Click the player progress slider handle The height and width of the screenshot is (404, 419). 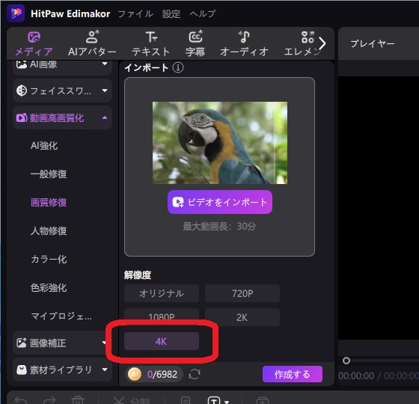(346, 361)
